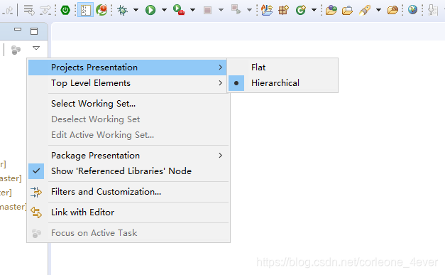Viewport: 445px width, 275px height.
Task: Click the Use Step Filters icon
Action: coord(45,10)
